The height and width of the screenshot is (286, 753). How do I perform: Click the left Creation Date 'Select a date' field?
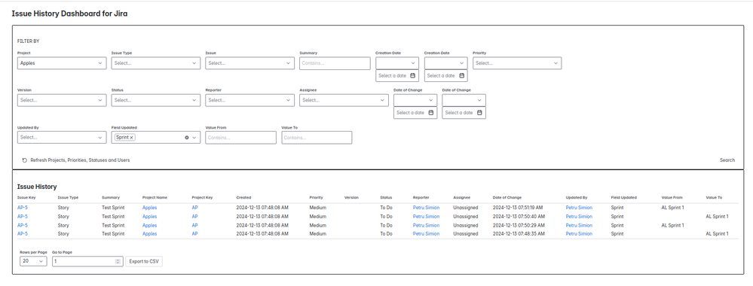(397, 75)
